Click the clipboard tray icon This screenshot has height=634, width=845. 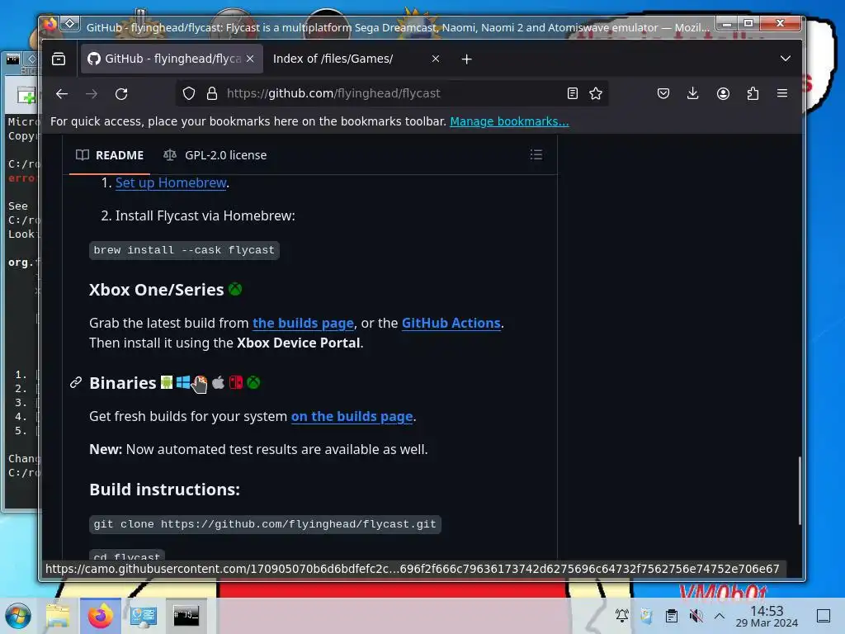(672, 615)
